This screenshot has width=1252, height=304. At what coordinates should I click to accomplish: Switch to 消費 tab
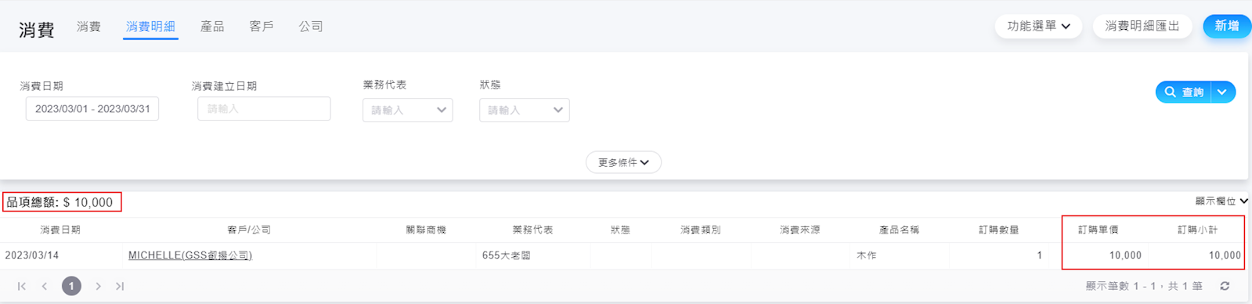[x=88, y=27]
